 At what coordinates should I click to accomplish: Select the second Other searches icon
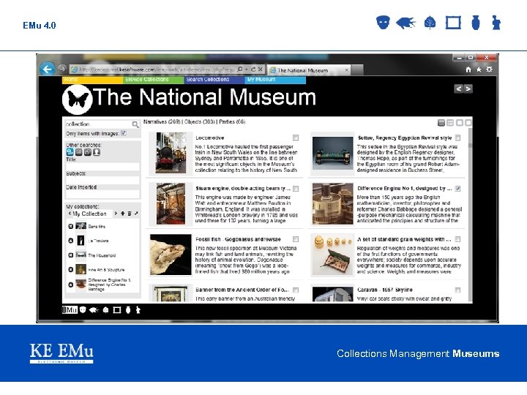(x=78, y=152)
